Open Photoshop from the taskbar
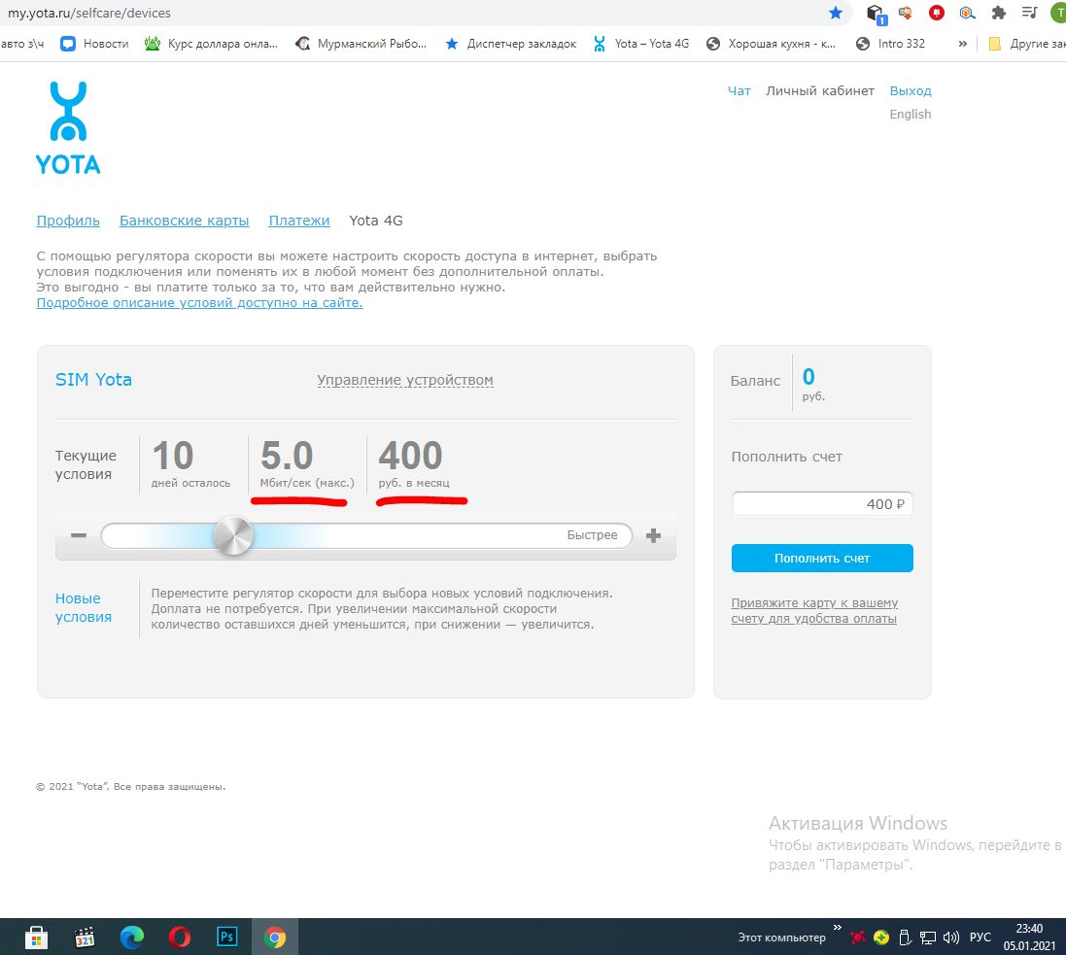Image resolution: width=1066 pixels, height=955 pixels. [227, 938]
